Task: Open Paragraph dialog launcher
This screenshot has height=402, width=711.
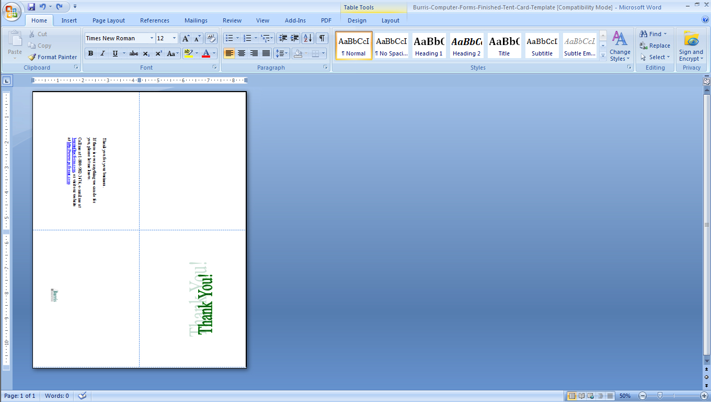Action: point(326,68)
